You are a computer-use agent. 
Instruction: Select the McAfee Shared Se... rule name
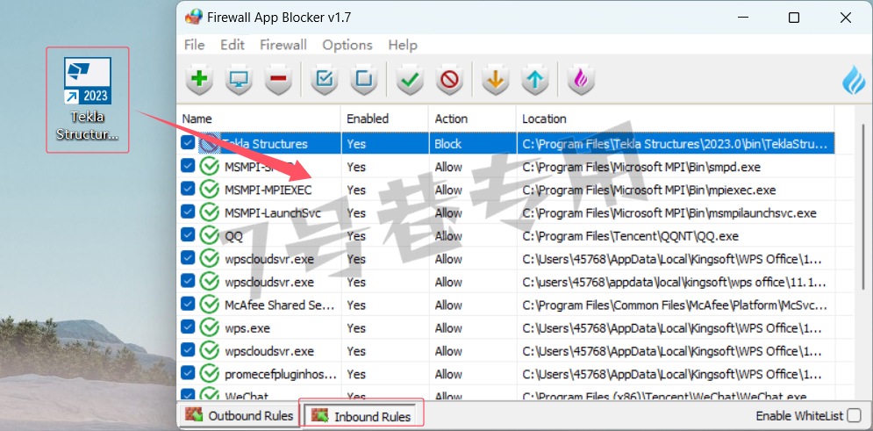tap(280, 305)
